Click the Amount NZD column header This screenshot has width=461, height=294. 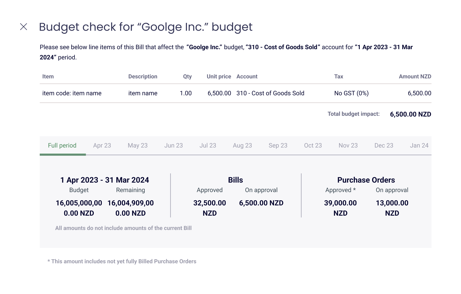click(x=415, y=76)
